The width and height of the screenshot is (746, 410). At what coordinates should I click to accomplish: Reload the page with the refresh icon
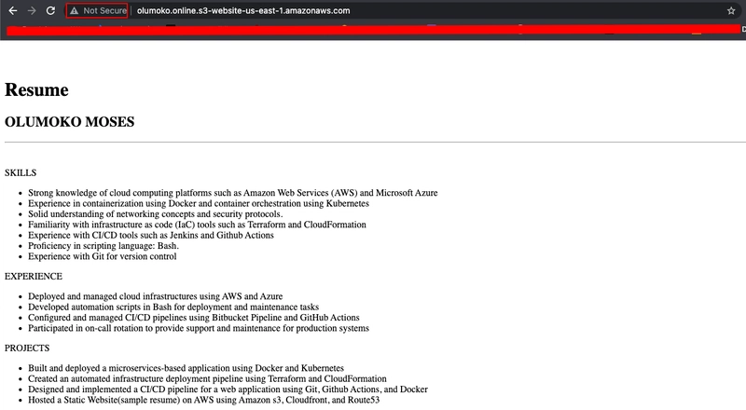54,10
